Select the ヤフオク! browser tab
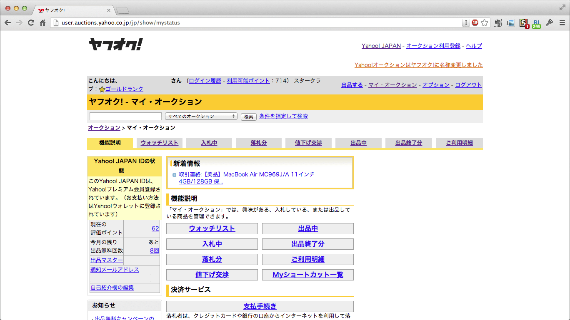This screenshot has height=320, width=570. coord(73,10)
